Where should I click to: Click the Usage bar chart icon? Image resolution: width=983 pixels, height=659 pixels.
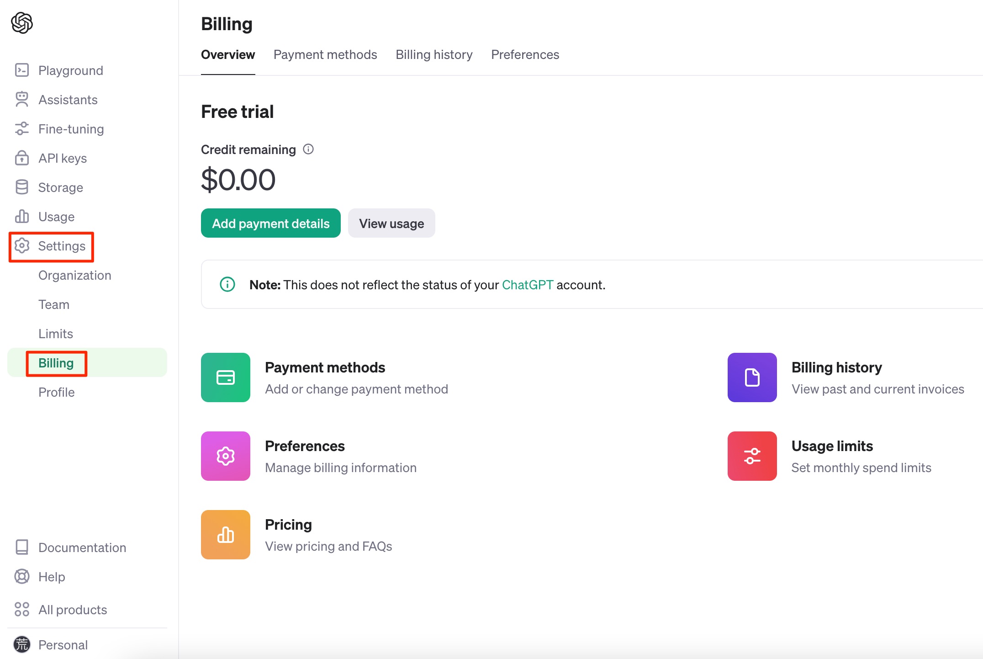point(22,217)
